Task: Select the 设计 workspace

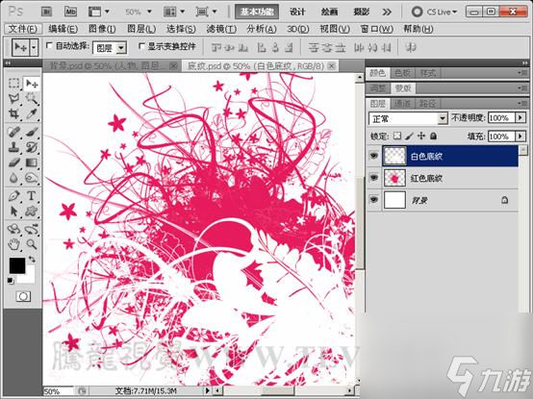Action: point(297,12)
